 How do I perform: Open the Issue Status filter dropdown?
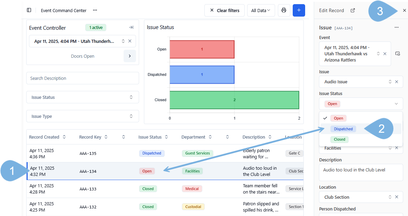(x=83, y=97)
